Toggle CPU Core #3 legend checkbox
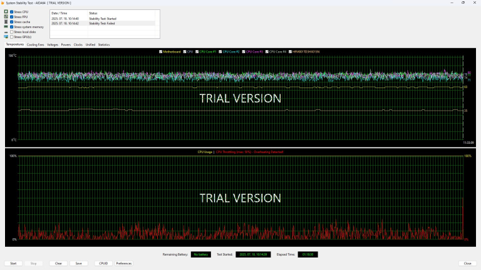 (x=244, y=52)
